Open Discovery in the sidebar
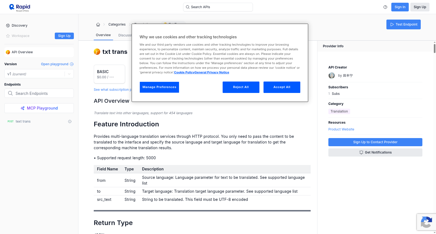This screenshot has height=234, width=436. pos(20,26)
